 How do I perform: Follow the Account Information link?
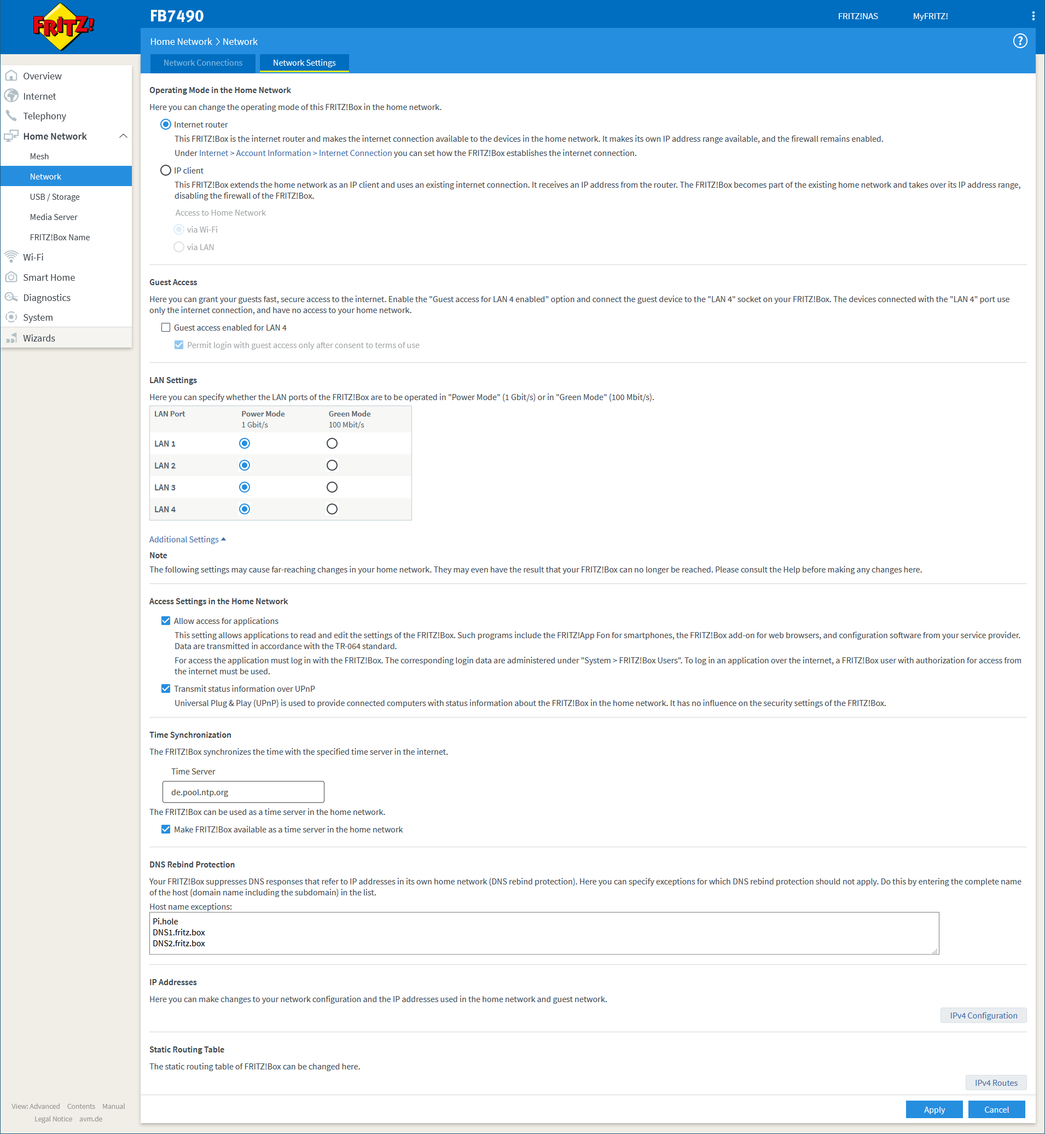[273, 153]
